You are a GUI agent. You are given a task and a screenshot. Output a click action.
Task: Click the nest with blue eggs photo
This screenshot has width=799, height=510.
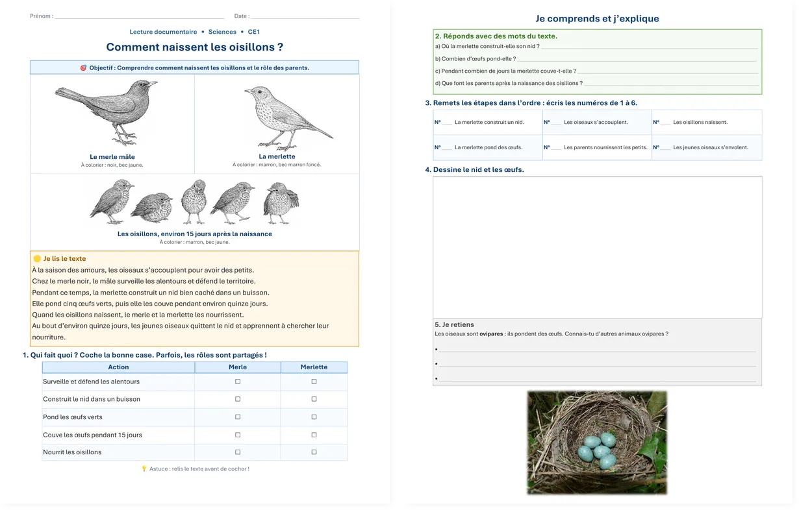597,442
